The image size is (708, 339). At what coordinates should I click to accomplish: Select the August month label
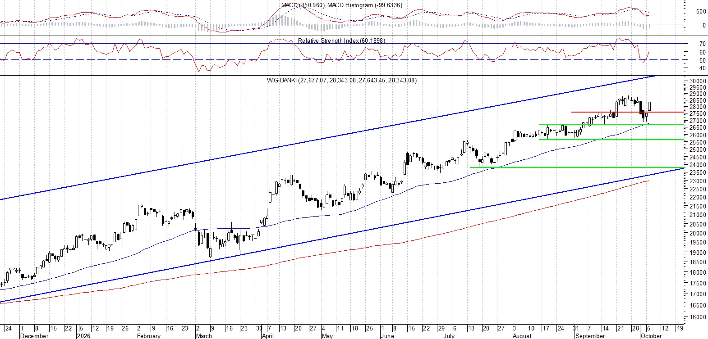click(522, 336)
